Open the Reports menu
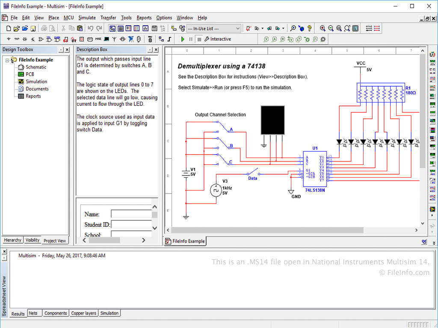The image size is (438, 328). pyautogui.click(x=144, y=18)
